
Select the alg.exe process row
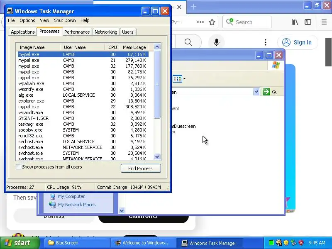point(83,95)
